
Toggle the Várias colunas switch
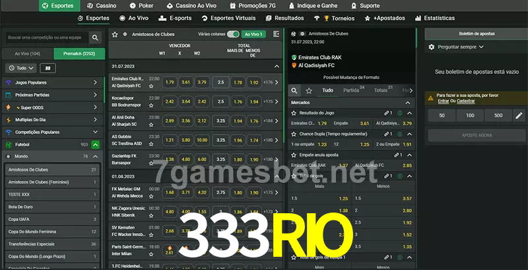pos(233,34)
